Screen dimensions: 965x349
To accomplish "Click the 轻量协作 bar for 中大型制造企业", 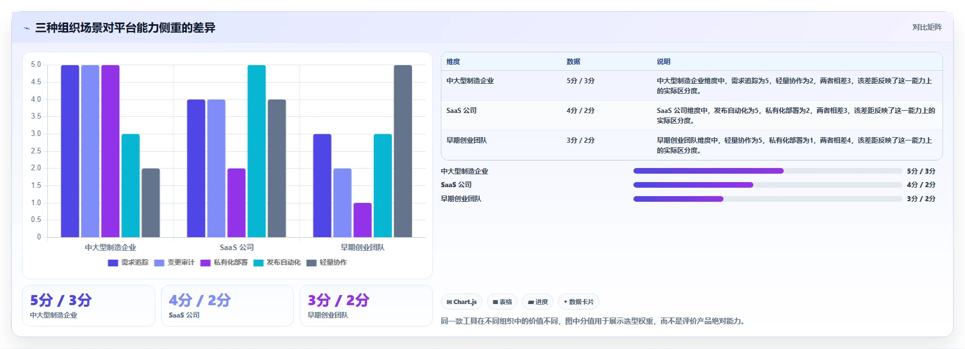I will (x=151, y=203).
